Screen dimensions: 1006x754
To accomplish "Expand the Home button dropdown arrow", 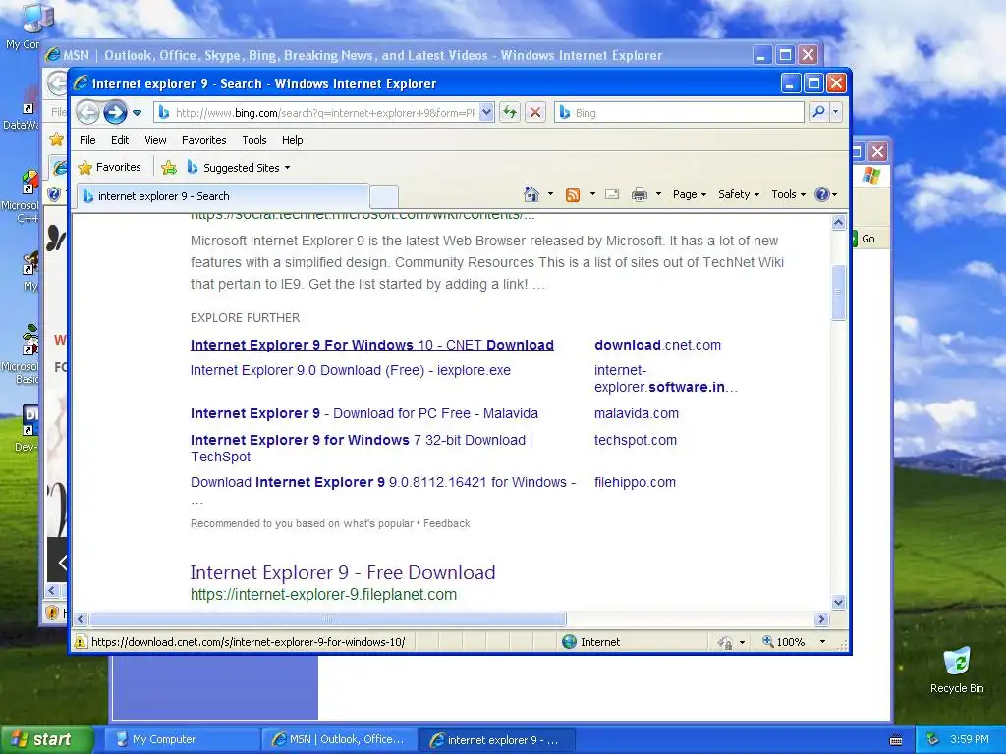I will [550, 194].
